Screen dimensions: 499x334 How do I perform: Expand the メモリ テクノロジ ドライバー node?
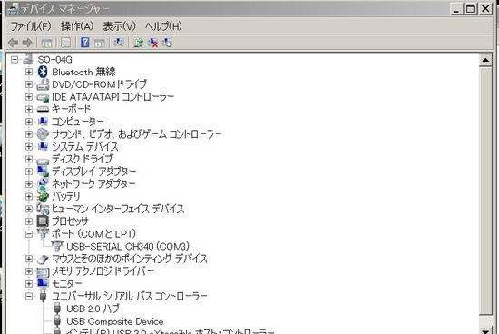(29, 271)
